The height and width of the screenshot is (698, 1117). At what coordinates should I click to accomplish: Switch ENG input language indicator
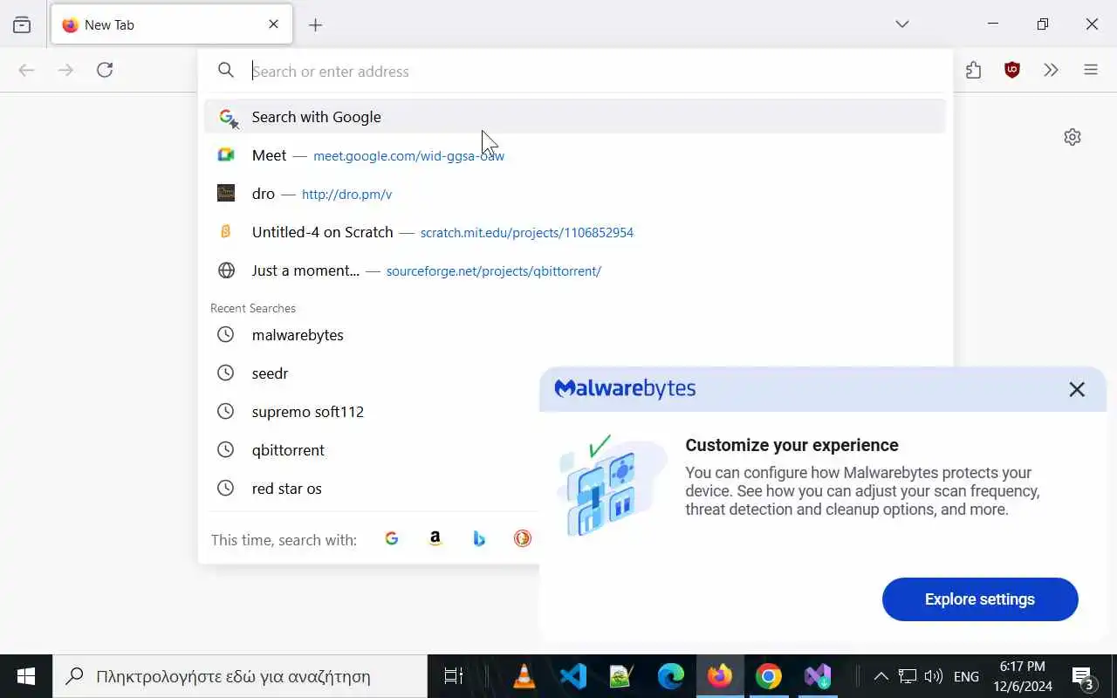(x=966, y=676)
